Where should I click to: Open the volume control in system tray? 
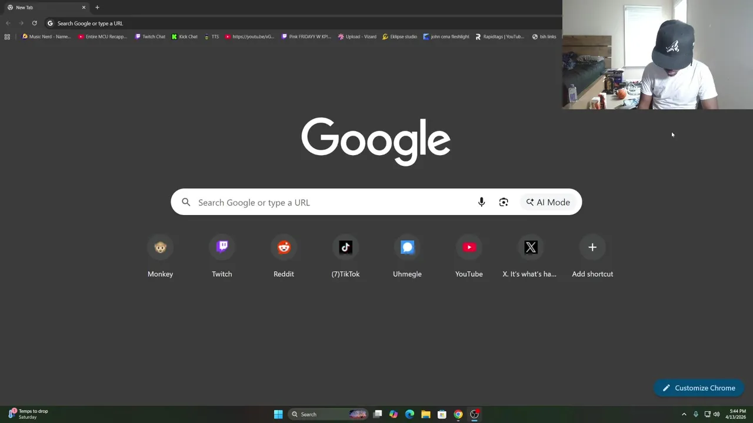[717, 414]
